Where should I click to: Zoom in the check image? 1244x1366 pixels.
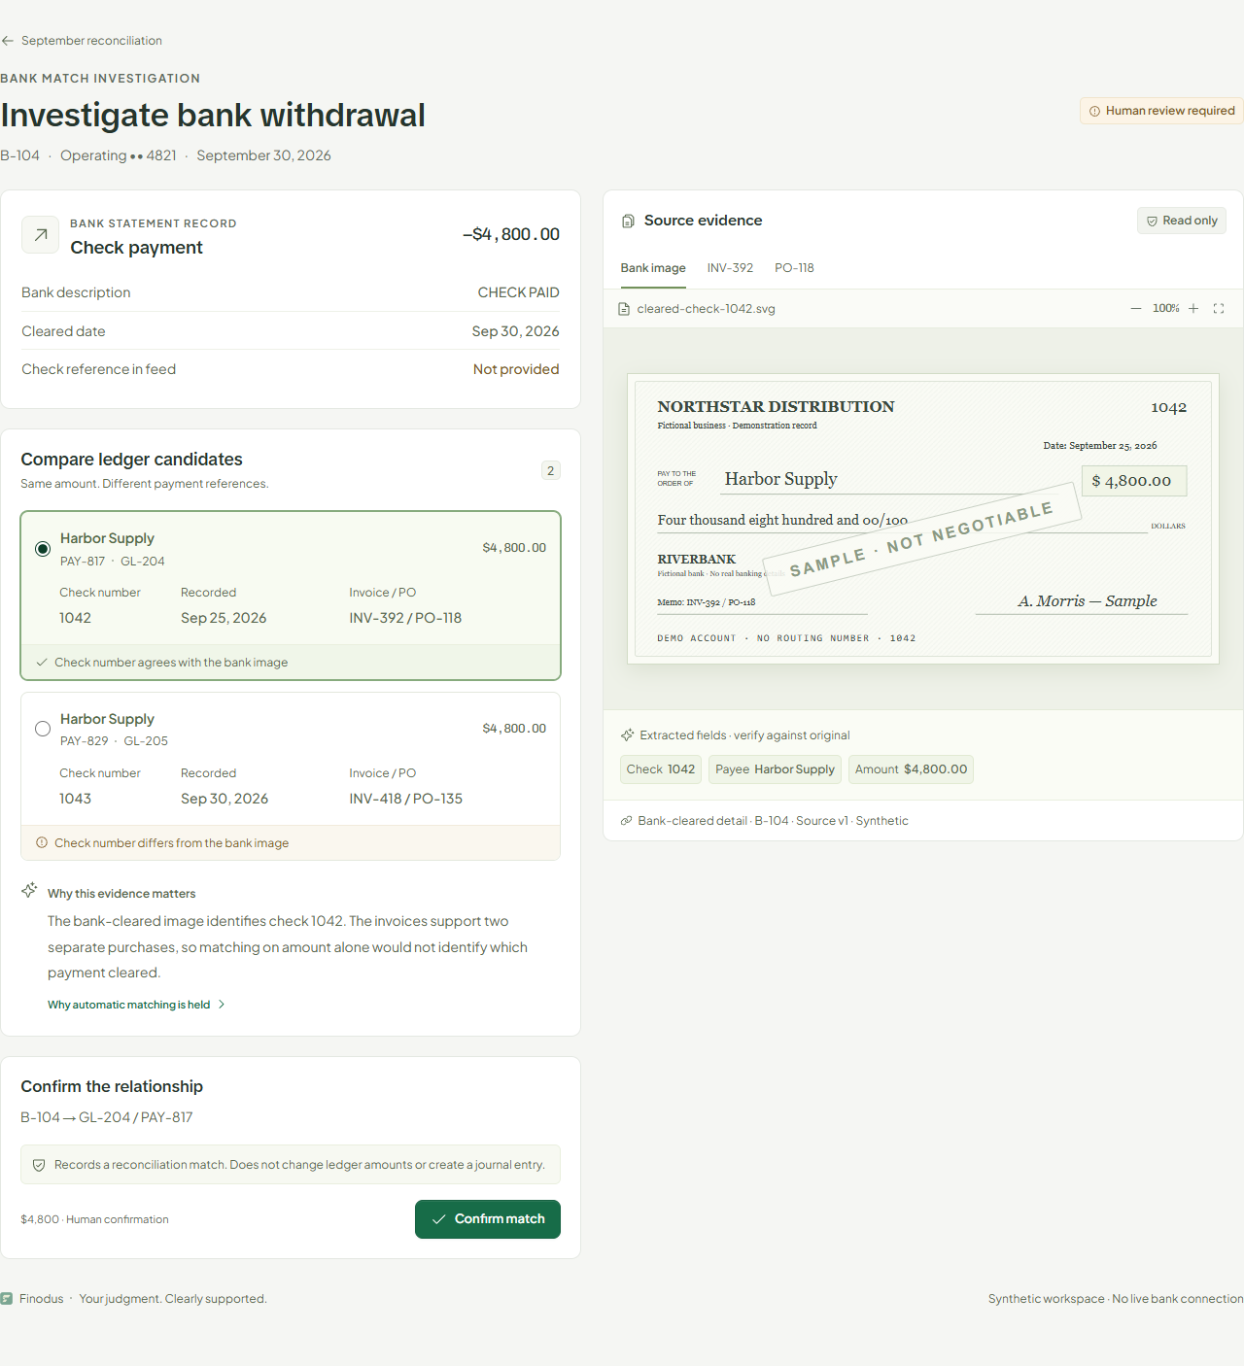tap(1193, 308)
